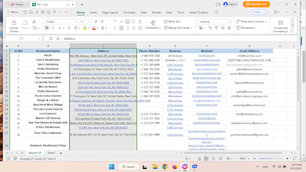Open the Page Layout tab
Viewport: 306px width, 172px height.
(x=110, y=12)
